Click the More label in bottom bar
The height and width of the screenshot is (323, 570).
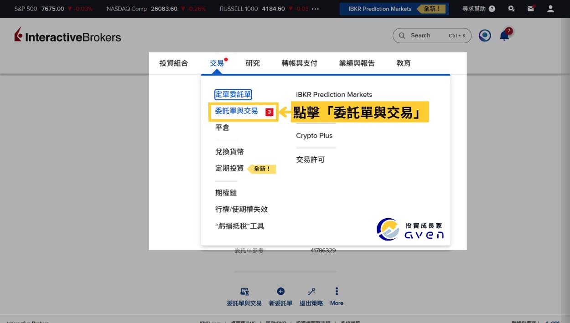pyautogui.click(x=337, y=303)
